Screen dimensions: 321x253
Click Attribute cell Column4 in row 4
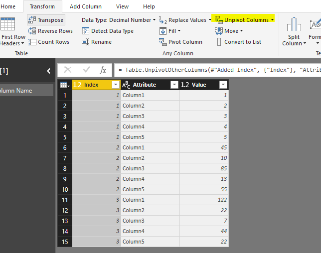[150, 126]
